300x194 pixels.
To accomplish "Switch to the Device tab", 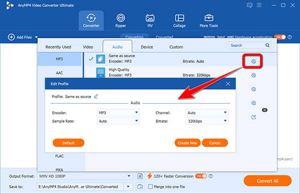I will [146, 47].
